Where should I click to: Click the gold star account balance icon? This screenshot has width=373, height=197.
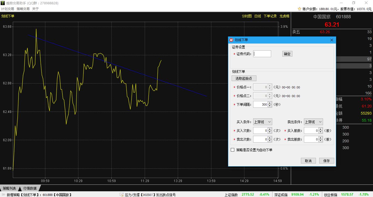pos(300,9)
